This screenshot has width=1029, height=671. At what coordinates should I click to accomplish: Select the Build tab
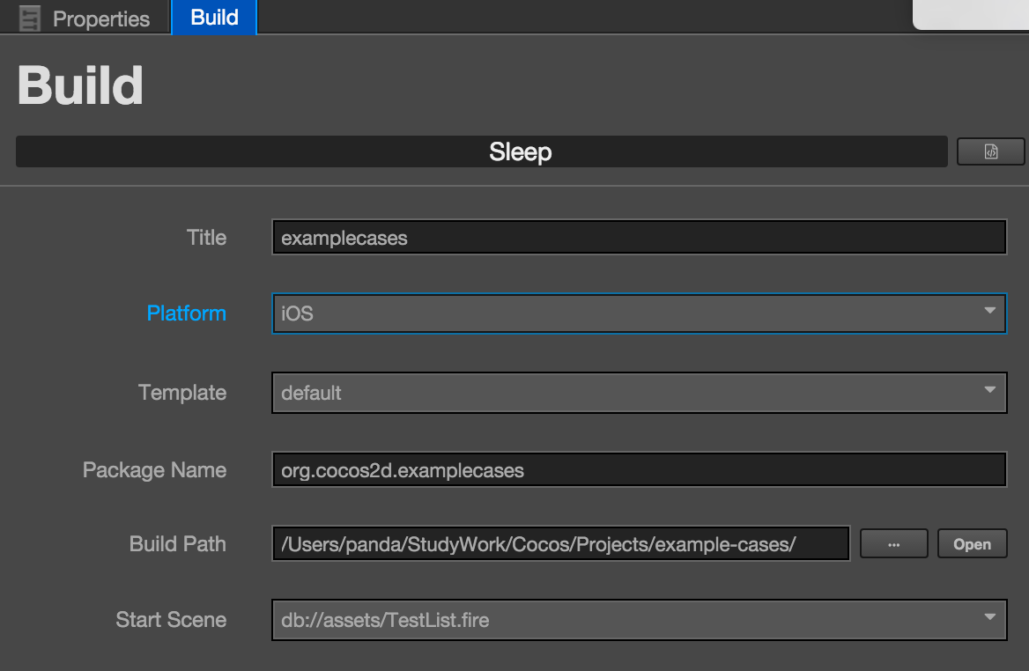tap(214, 18)
